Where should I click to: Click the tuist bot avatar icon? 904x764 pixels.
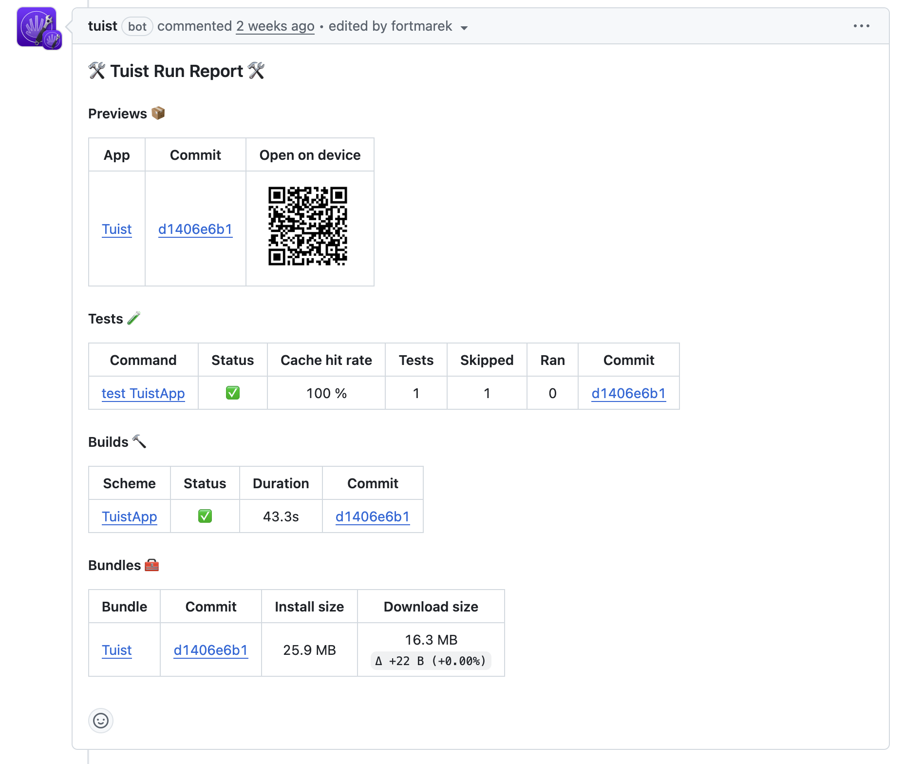[38, 27]
